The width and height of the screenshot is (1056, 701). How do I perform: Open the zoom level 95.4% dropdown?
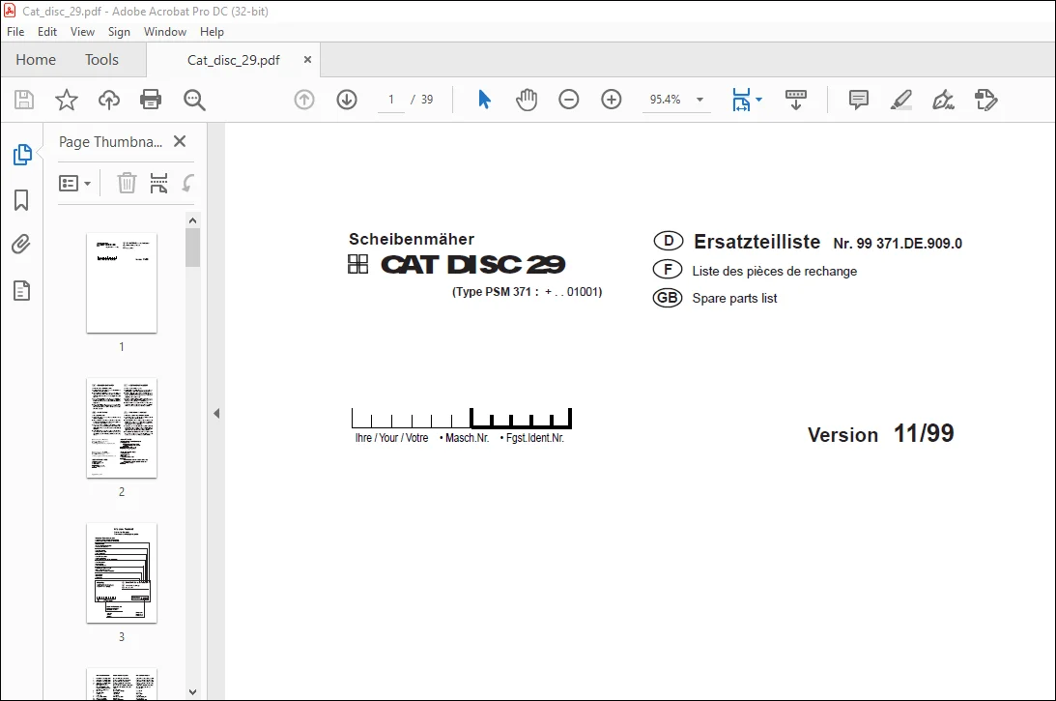click(699, 100)
